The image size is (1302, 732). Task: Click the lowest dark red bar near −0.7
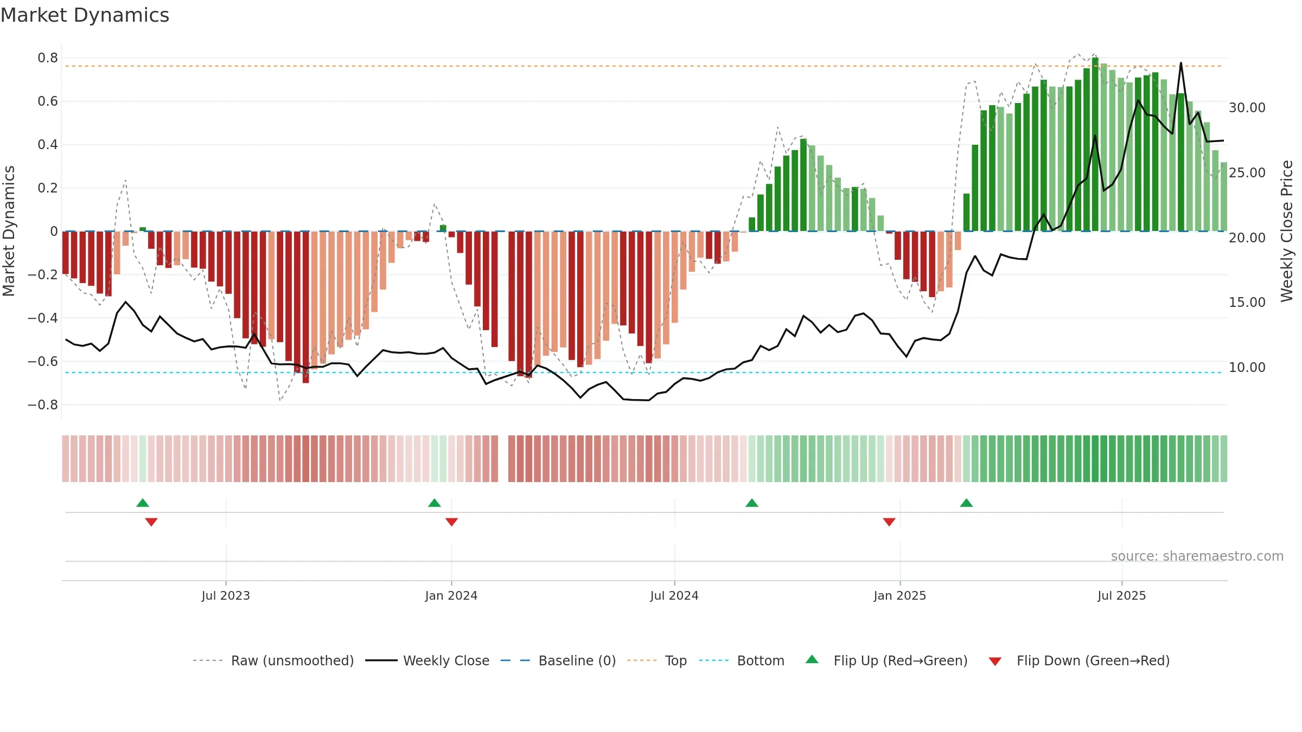pyautogui.click(x=305, y=307)
